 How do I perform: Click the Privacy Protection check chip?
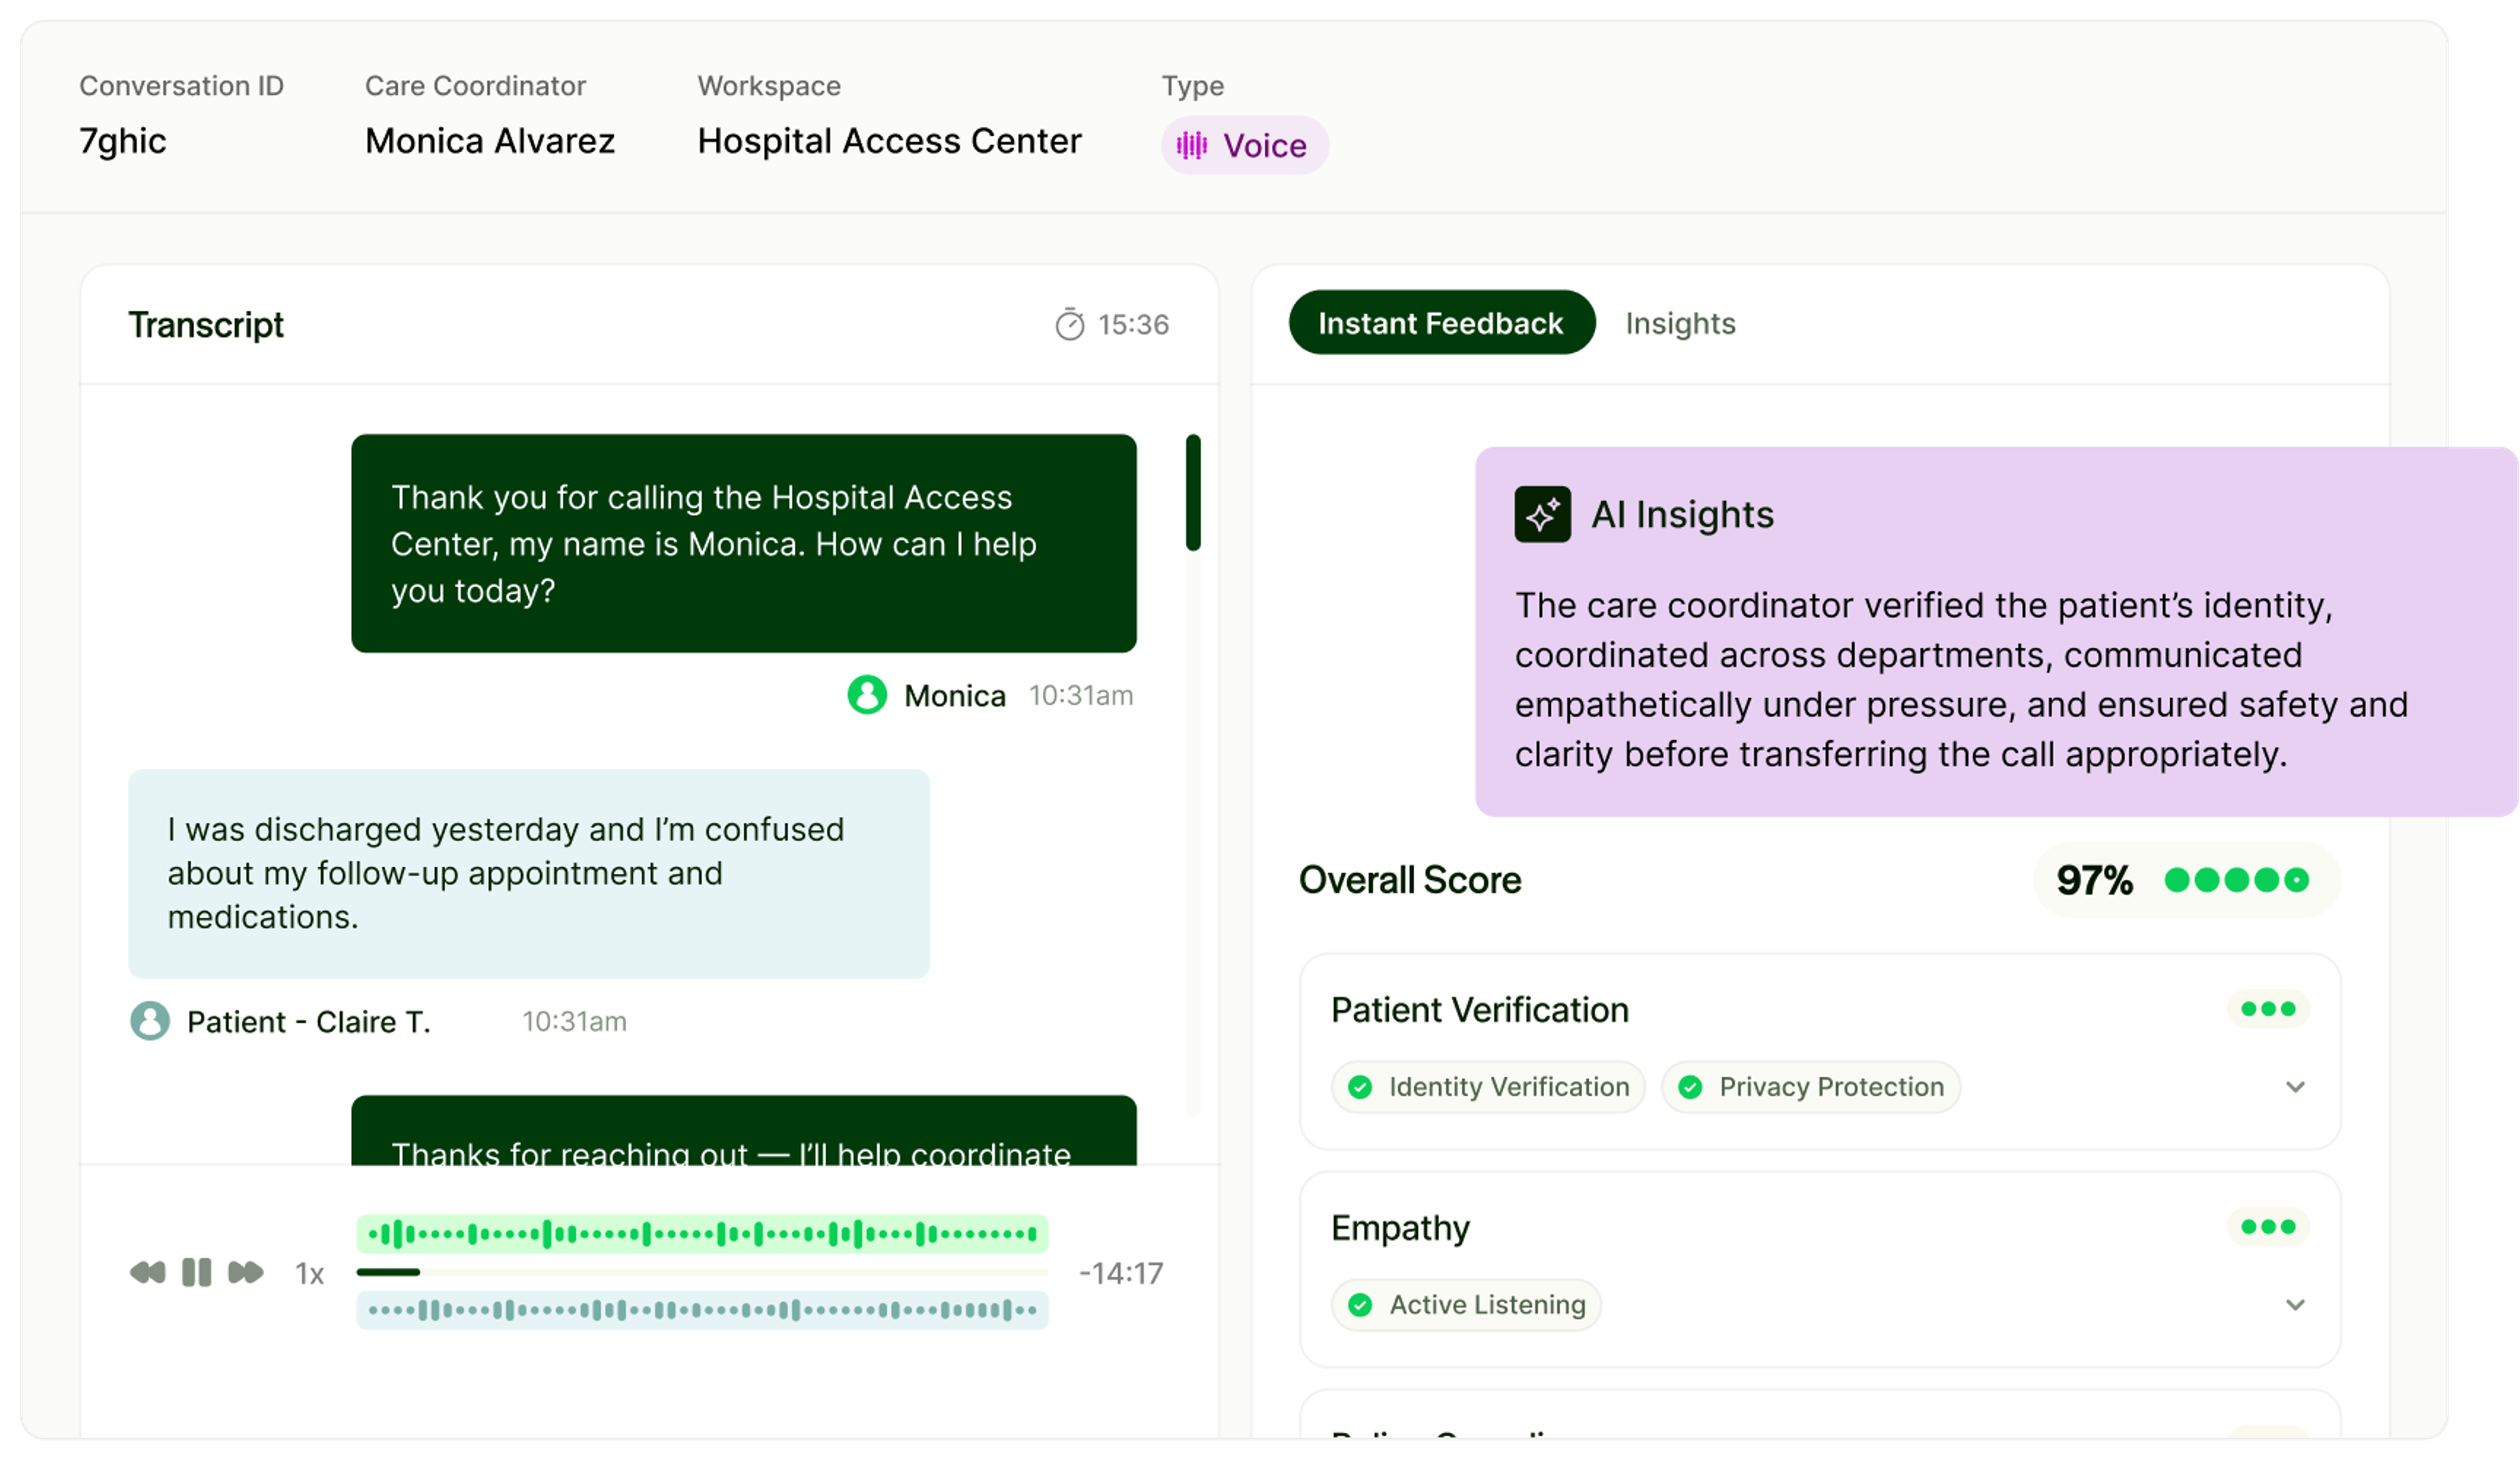click(1811, 1086)
